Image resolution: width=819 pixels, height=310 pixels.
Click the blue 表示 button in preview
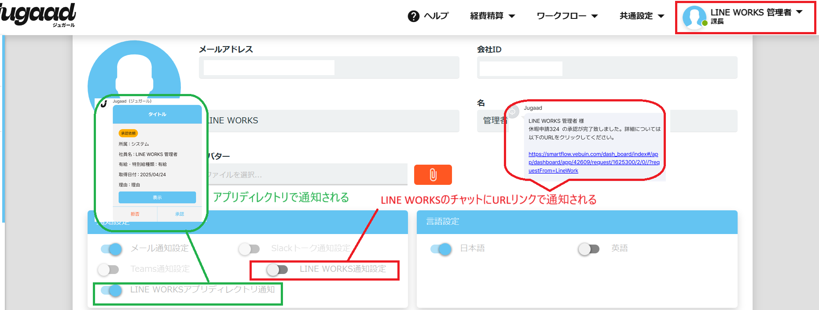point(157,198)
